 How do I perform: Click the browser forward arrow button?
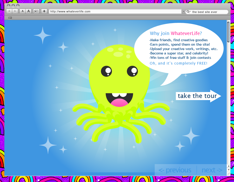pos(15,11)
